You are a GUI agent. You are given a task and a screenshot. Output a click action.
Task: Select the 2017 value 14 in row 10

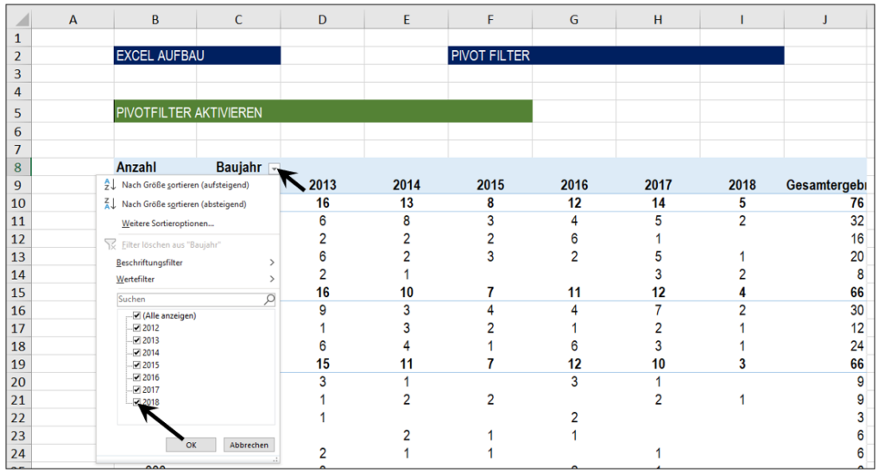pyautogui.click(x=658, y=203)
